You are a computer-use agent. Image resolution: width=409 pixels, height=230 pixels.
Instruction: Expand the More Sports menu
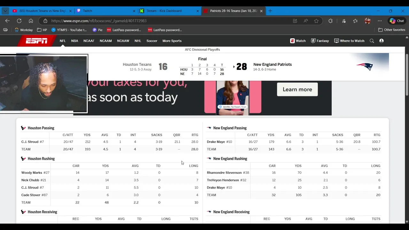[172, 41]
